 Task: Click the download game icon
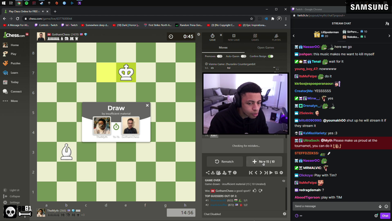(x=213, y=173)
